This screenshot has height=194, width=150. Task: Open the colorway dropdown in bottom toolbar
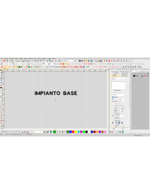(37, 132)
